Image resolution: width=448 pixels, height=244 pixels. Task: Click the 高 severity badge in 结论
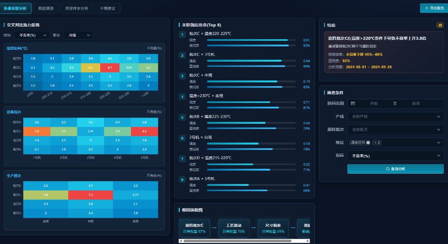pyautogui.click(x=440, y=25)
